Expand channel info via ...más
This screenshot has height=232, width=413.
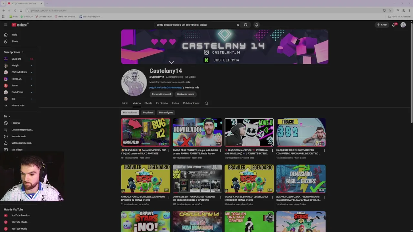[187, 82]
